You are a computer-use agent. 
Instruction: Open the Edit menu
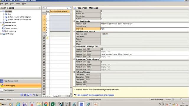(x=6, y=4)
